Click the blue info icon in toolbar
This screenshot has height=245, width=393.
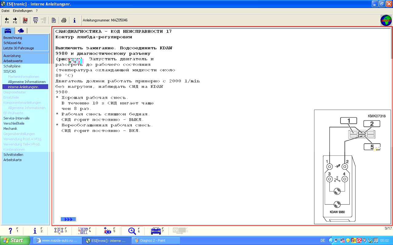click(74, 20)
